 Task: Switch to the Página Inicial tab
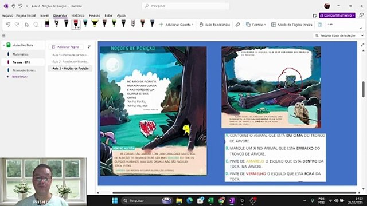[x=26, y=15]
